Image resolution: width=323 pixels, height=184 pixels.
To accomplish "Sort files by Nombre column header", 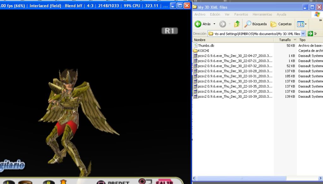I will click(233, 40).
